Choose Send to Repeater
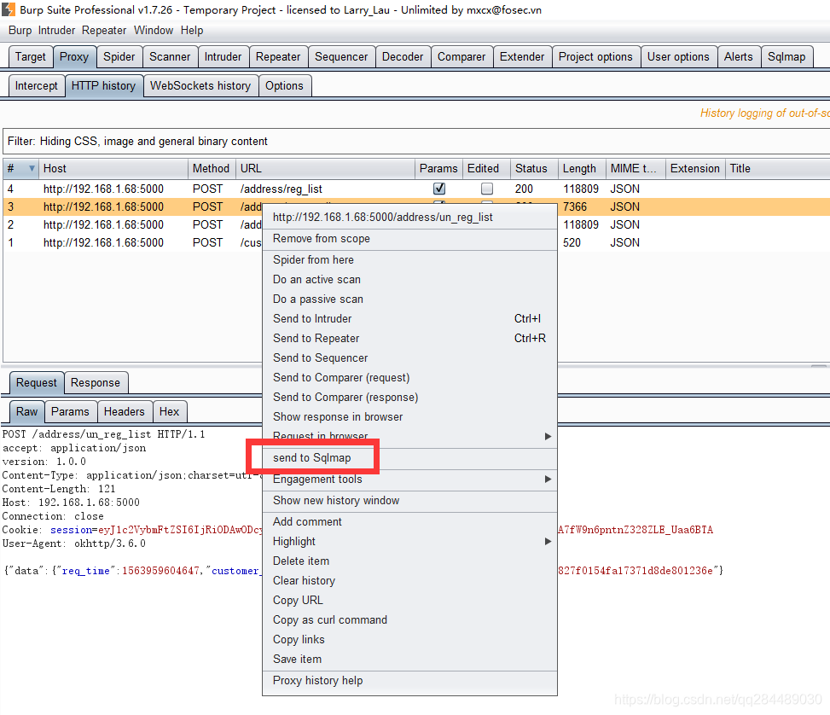Screen dimensions: 830x715 [x=409, y=338]
